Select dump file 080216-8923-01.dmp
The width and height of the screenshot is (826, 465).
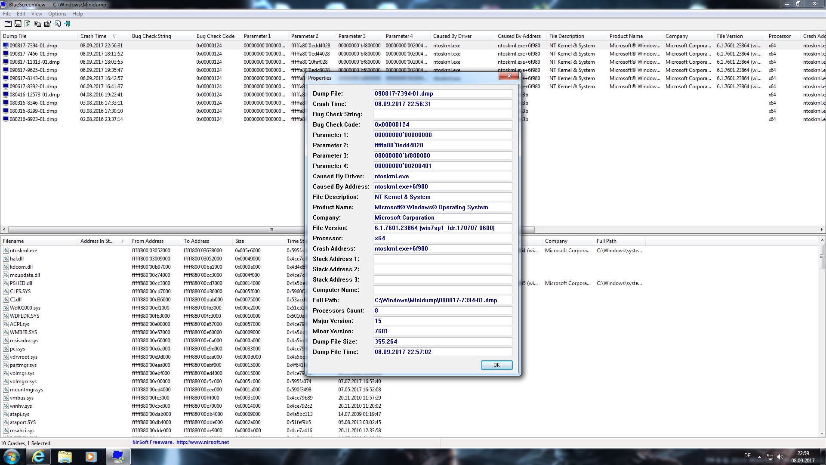point(33,119)
